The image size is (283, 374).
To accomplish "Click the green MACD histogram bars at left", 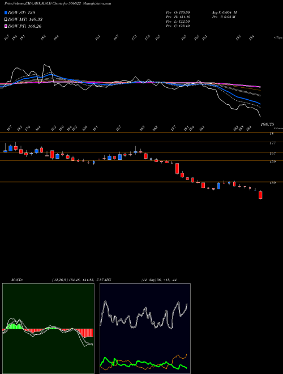I will click(14, 326).
